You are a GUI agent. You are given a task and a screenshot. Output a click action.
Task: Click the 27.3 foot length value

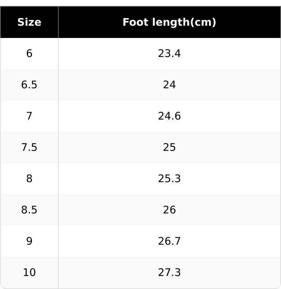coord(169,273)
